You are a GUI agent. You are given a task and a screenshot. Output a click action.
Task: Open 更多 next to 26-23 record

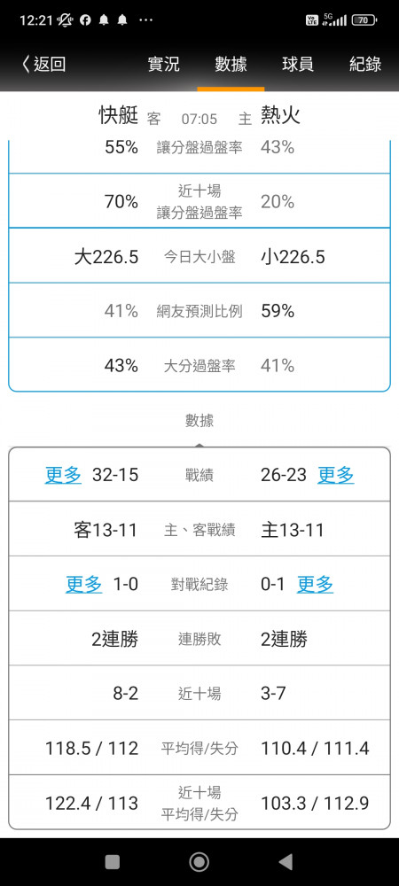(336, 475)
